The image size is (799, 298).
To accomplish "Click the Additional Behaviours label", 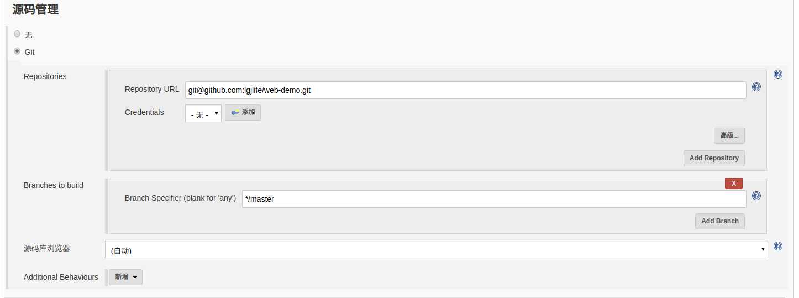I will [61, 277].
